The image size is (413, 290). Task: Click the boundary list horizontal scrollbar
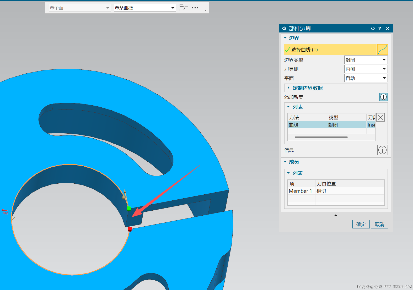pos(321,137)
